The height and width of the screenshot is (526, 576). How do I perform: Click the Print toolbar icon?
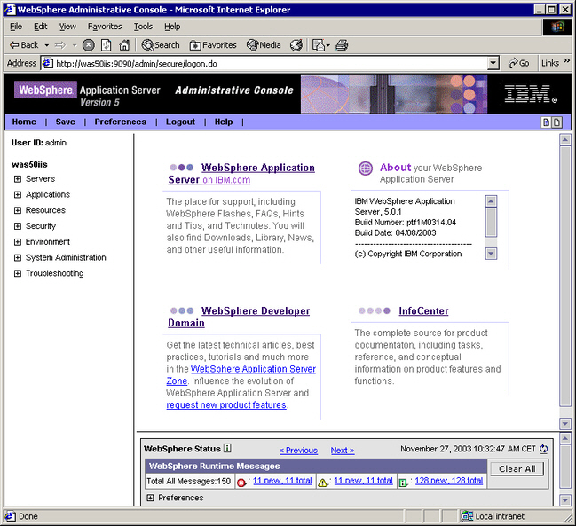[x=342, y=45]
